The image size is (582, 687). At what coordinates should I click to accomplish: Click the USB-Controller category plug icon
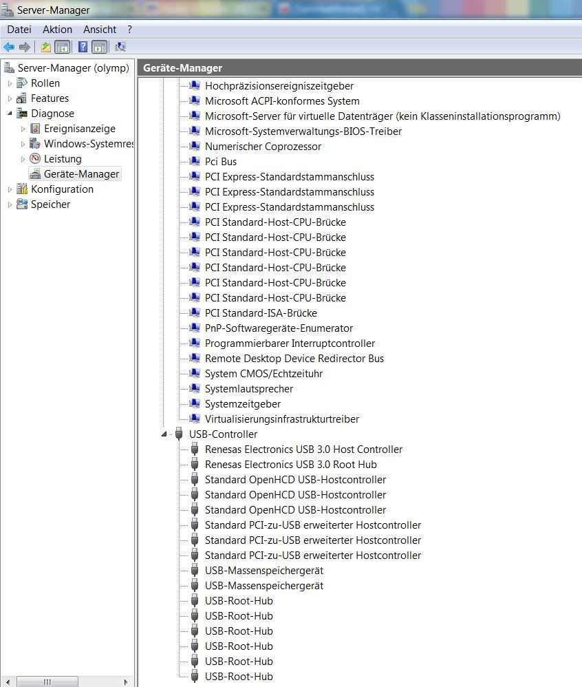click(x=179, y=434)
